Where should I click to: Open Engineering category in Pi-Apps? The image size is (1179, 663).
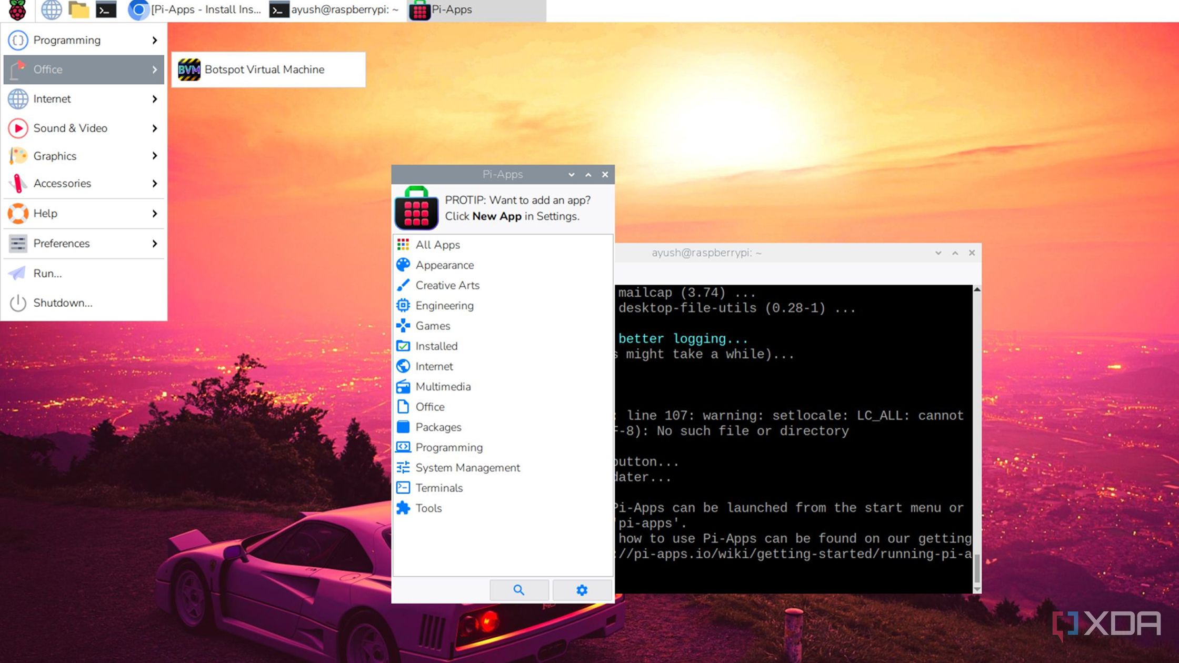[503, 305]
